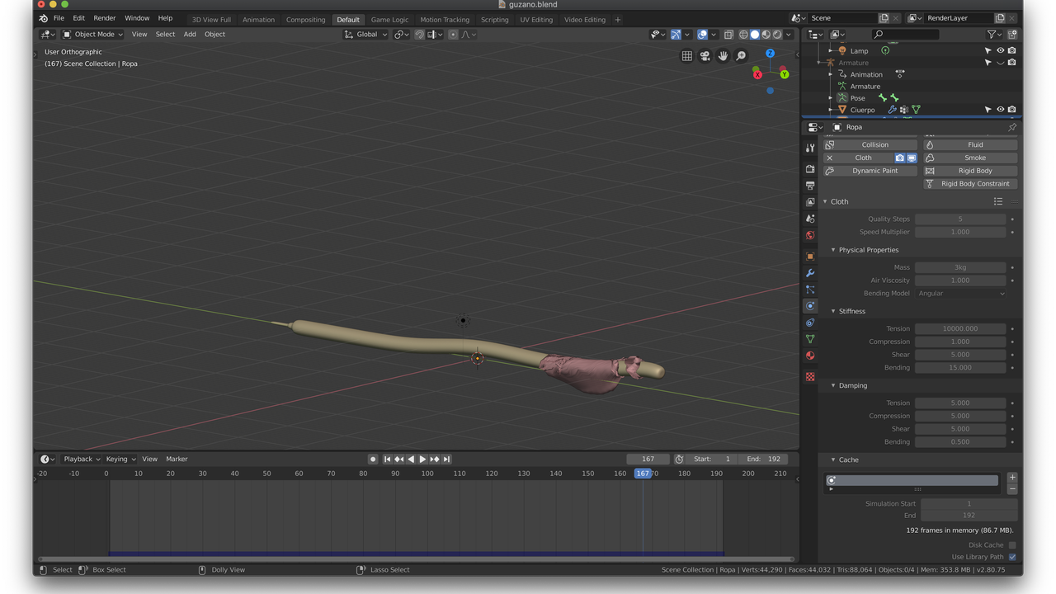
Task: Switch to the Render properties tab (camera icon)
Action: tap(810, 168)
